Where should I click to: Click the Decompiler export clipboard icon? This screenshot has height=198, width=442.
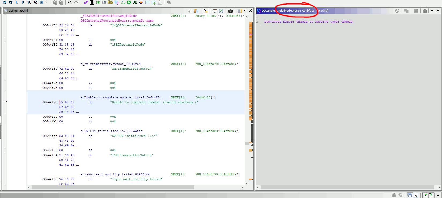(x=416, y=11)
